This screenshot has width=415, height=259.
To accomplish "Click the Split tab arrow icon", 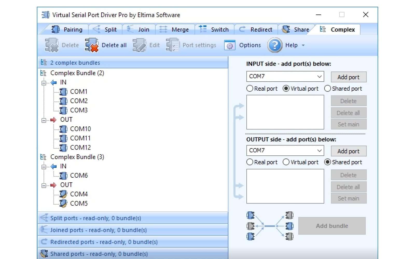I will click(97, 29).
